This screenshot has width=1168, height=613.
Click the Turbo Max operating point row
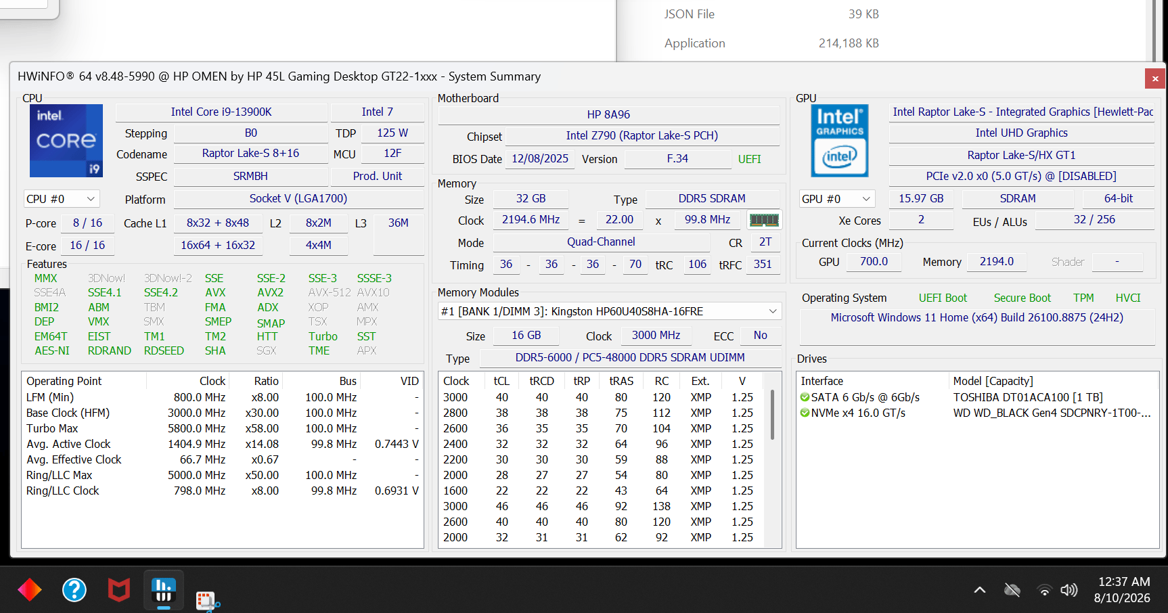click(x=223, y=428)
